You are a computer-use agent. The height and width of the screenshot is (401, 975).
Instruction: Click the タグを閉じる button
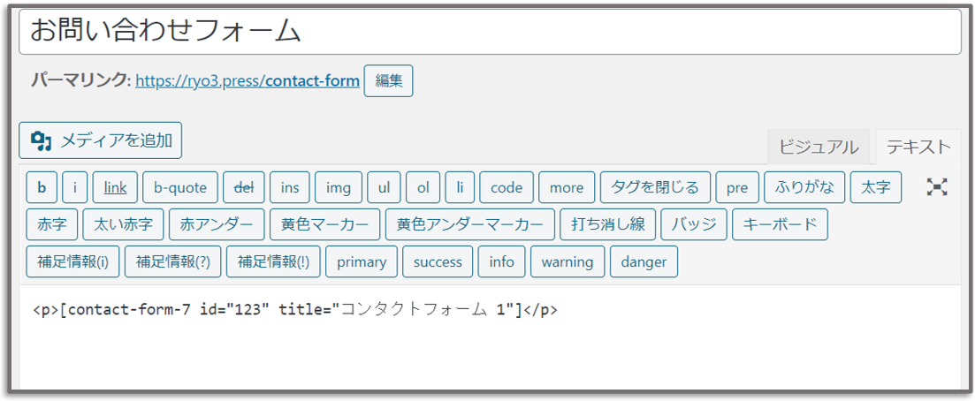[x=655, y=187]
